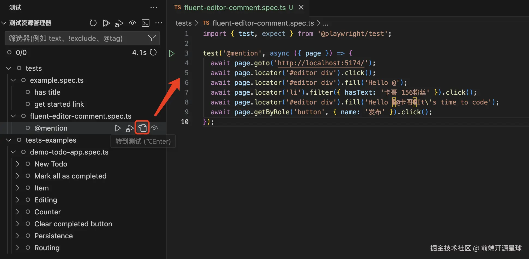
Task: Expand the Item test group
Action: tap(17, 188)
